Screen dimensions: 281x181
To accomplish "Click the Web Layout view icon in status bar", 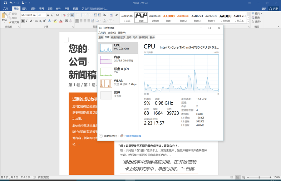I will click(x=244, y=177).
